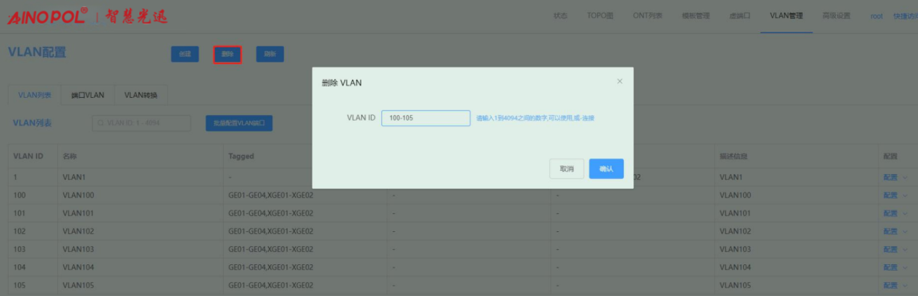
Task: Switch to the VLAN转换 tab
Action: click(x=140, y=95)
